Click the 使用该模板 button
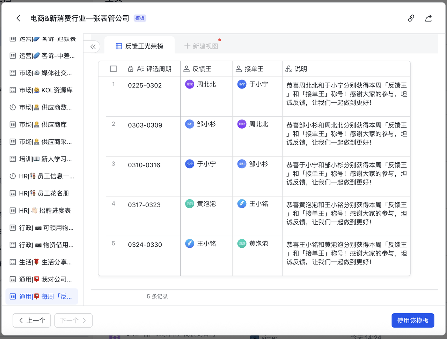 coord(413,321)
